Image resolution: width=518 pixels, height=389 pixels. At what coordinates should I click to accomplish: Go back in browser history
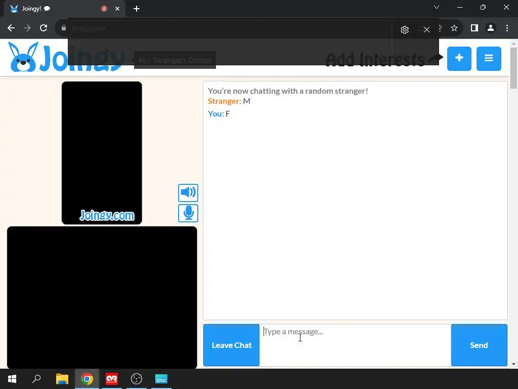(x=11, y=28)
